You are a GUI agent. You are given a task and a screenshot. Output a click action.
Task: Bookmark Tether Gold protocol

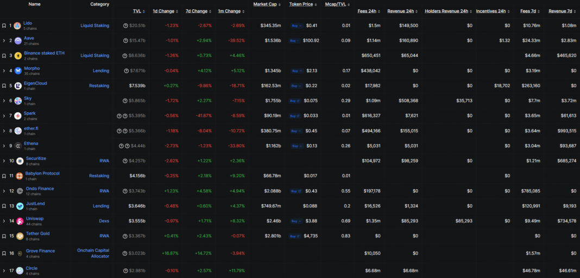pyautogui.click(x=4, y=236)
